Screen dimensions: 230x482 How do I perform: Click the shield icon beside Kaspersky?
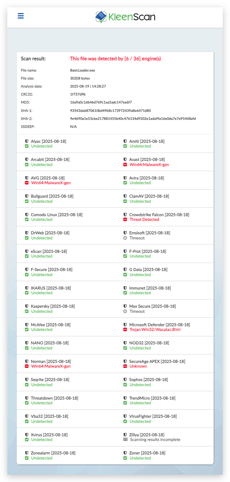pyautogui.click(x=27, y=306)
